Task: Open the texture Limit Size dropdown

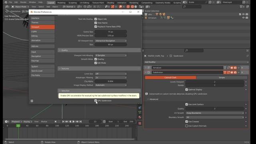Action: click(111, 74)
